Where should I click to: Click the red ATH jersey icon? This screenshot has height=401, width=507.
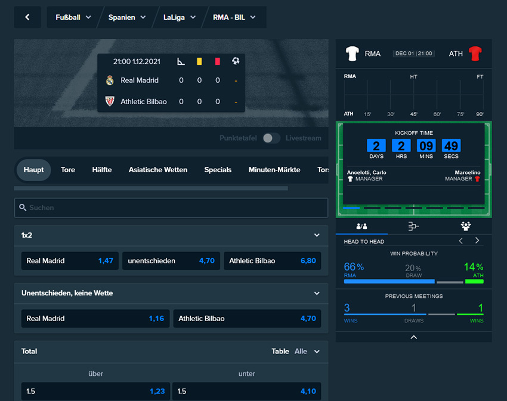pos(475,54)
